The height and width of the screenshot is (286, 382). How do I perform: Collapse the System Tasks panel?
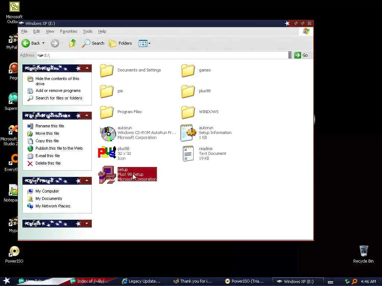(87, 68)
